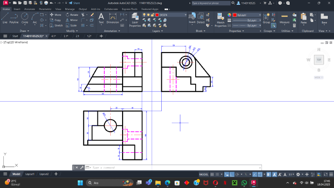Viewport: 334px width, 188px height.
Task: Toggle lineweight display in status bar
Action: coord(269,174)
